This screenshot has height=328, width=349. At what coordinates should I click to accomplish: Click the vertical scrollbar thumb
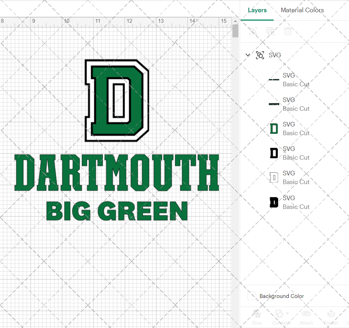pyautogui.click(x=235, y=31)
